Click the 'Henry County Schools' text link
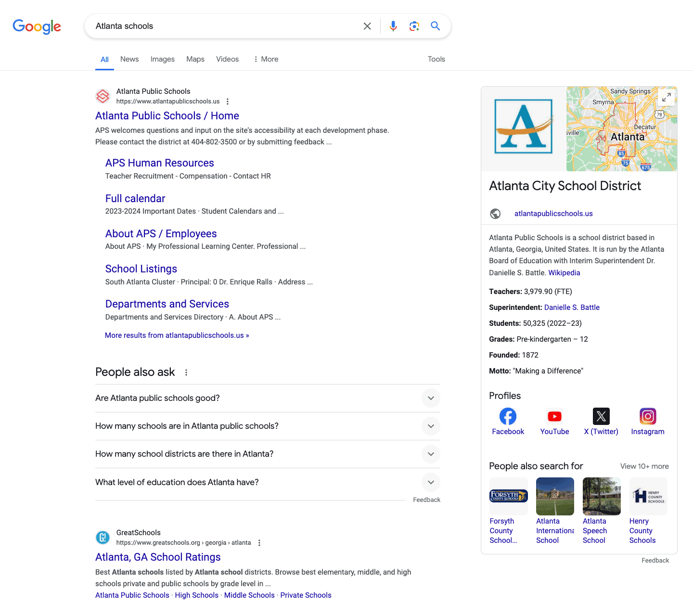 (x=642, y=531)
